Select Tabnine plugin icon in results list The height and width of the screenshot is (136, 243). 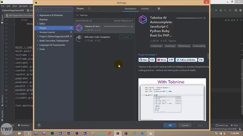pyautogui.click(x=79, y=28)
